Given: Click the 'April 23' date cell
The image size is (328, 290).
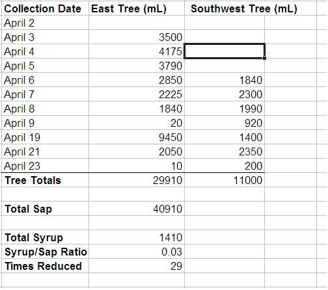Looking at the screenshot, I should point(45,166).
